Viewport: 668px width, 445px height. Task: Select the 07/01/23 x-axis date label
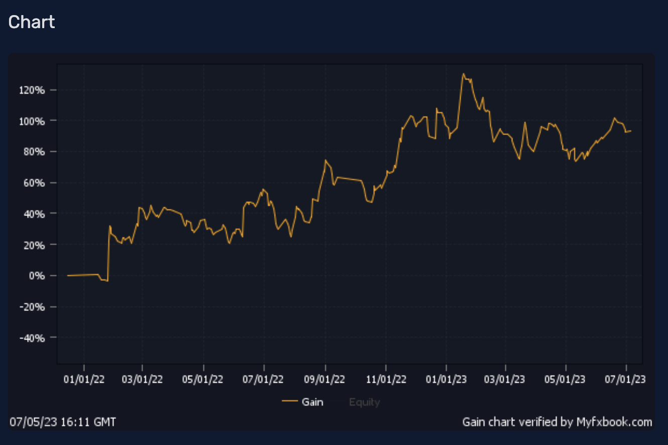tap(626, 379)
